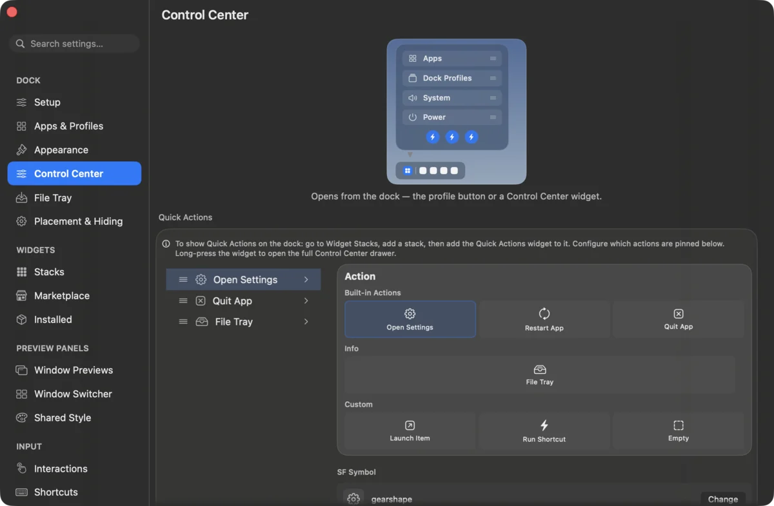Click the middle lightning bolt in preview
The width and height of the screenshot is (774, 506).
[x=452, y=137]
